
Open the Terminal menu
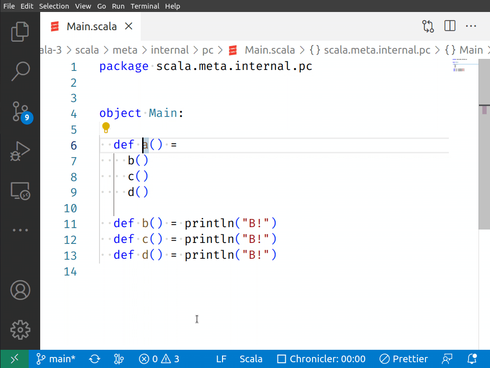tap(145, 6)
